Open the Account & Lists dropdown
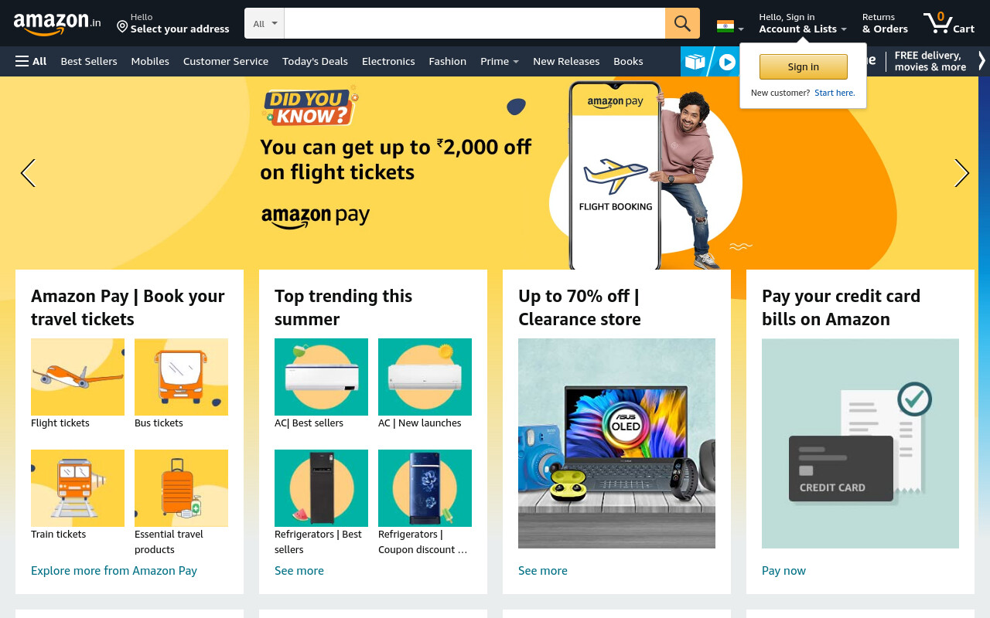Screen dimensions: 990x618 click(803, 23)
